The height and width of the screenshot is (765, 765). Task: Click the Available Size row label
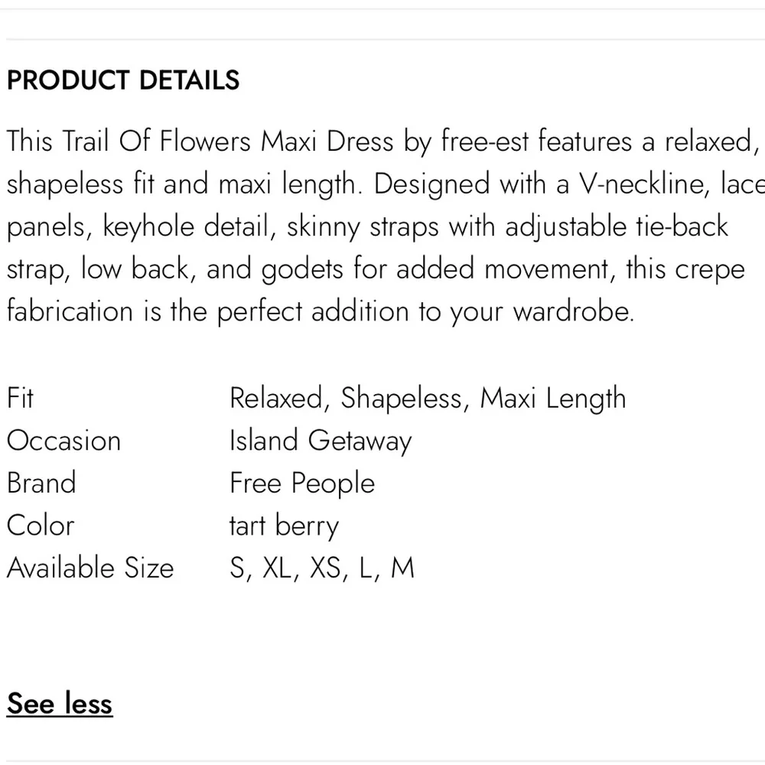coord(90,568)
